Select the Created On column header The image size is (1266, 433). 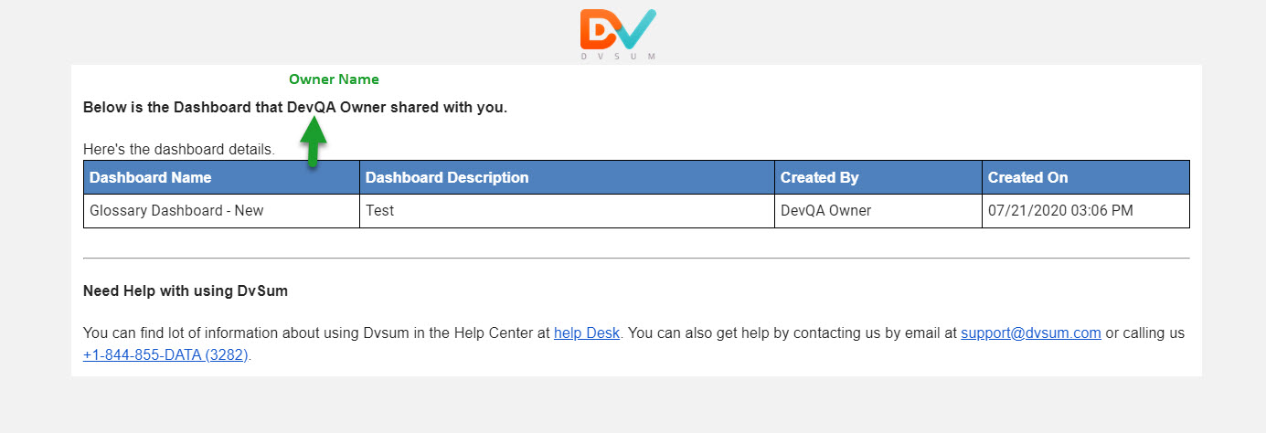(1086, 177)
